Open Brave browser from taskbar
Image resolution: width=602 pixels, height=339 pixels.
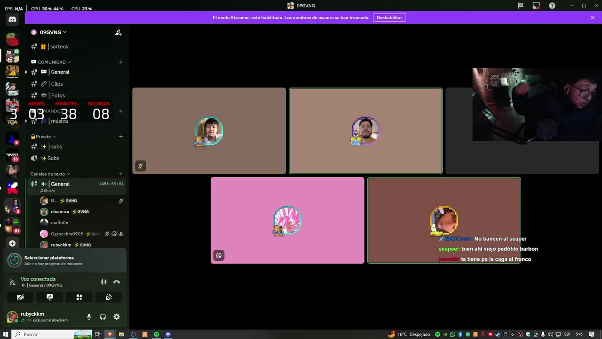(x=110, y=334)
